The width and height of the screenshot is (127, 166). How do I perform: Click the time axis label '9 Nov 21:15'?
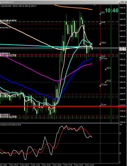click(90, 165)
